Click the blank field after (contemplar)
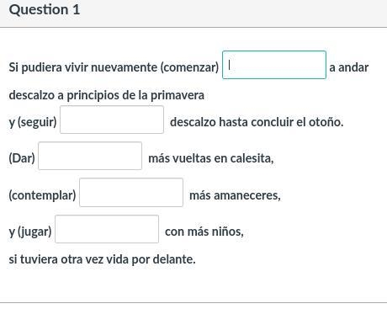387x309 pixels. pos(131,193)
